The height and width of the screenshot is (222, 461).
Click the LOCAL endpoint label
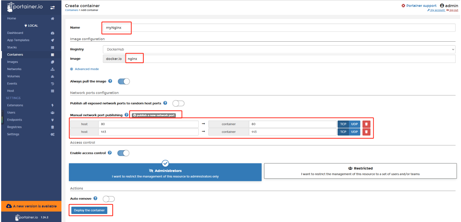(31, 26)
